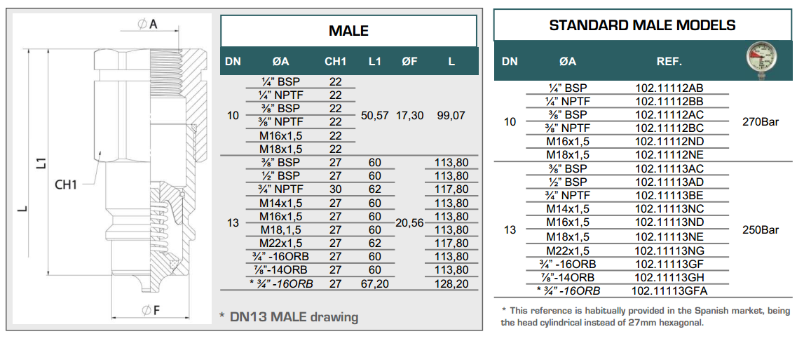Click the REF. column header

(x=669, y=62)
